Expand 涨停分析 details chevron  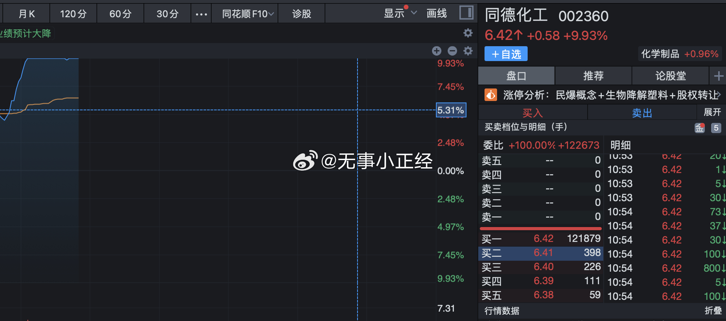click(720, 95)
